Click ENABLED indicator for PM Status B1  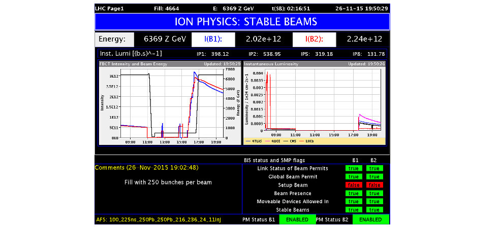coord(297,220)
